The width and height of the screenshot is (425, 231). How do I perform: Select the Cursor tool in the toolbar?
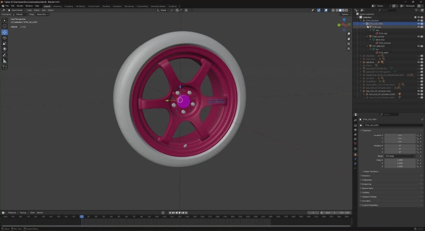coord(5,26)
